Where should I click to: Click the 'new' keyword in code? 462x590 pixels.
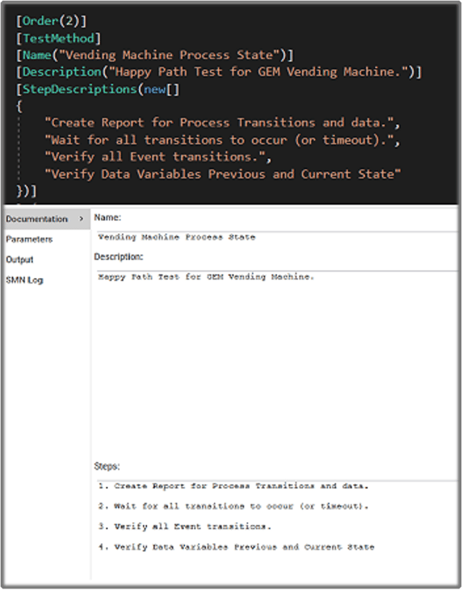pos(154,90)
